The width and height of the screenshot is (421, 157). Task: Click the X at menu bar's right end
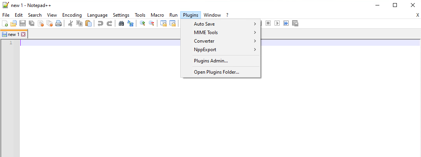click(417, 15)
